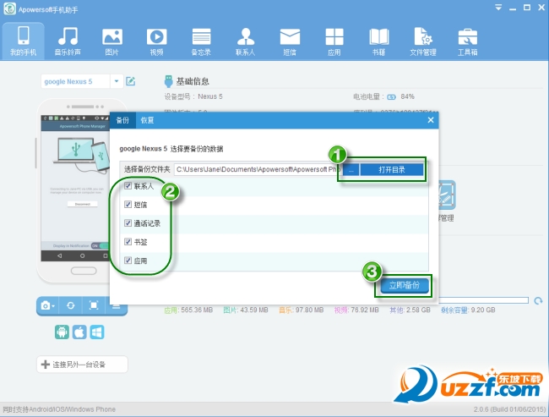Screen dimensions: 549x417
Task: Click the Windows Phone platform icon
Action: [x=97, y=332]
